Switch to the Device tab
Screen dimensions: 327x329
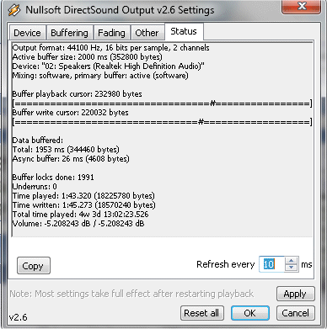click(27, 33)
